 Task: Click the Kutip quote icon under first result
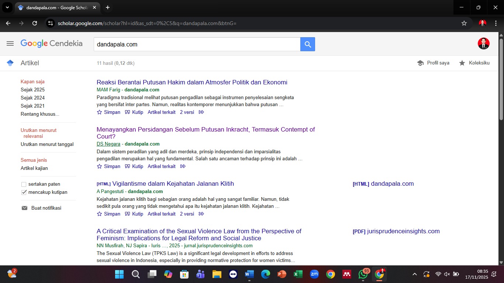point(128,112)
